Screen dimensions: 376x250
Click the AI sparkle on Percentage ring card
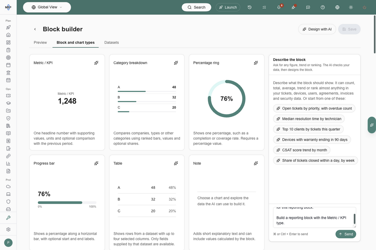pos(256,63)
